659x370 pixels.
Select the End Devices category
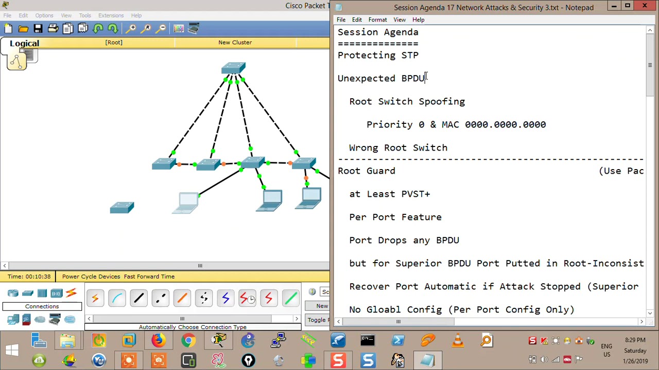13,320
